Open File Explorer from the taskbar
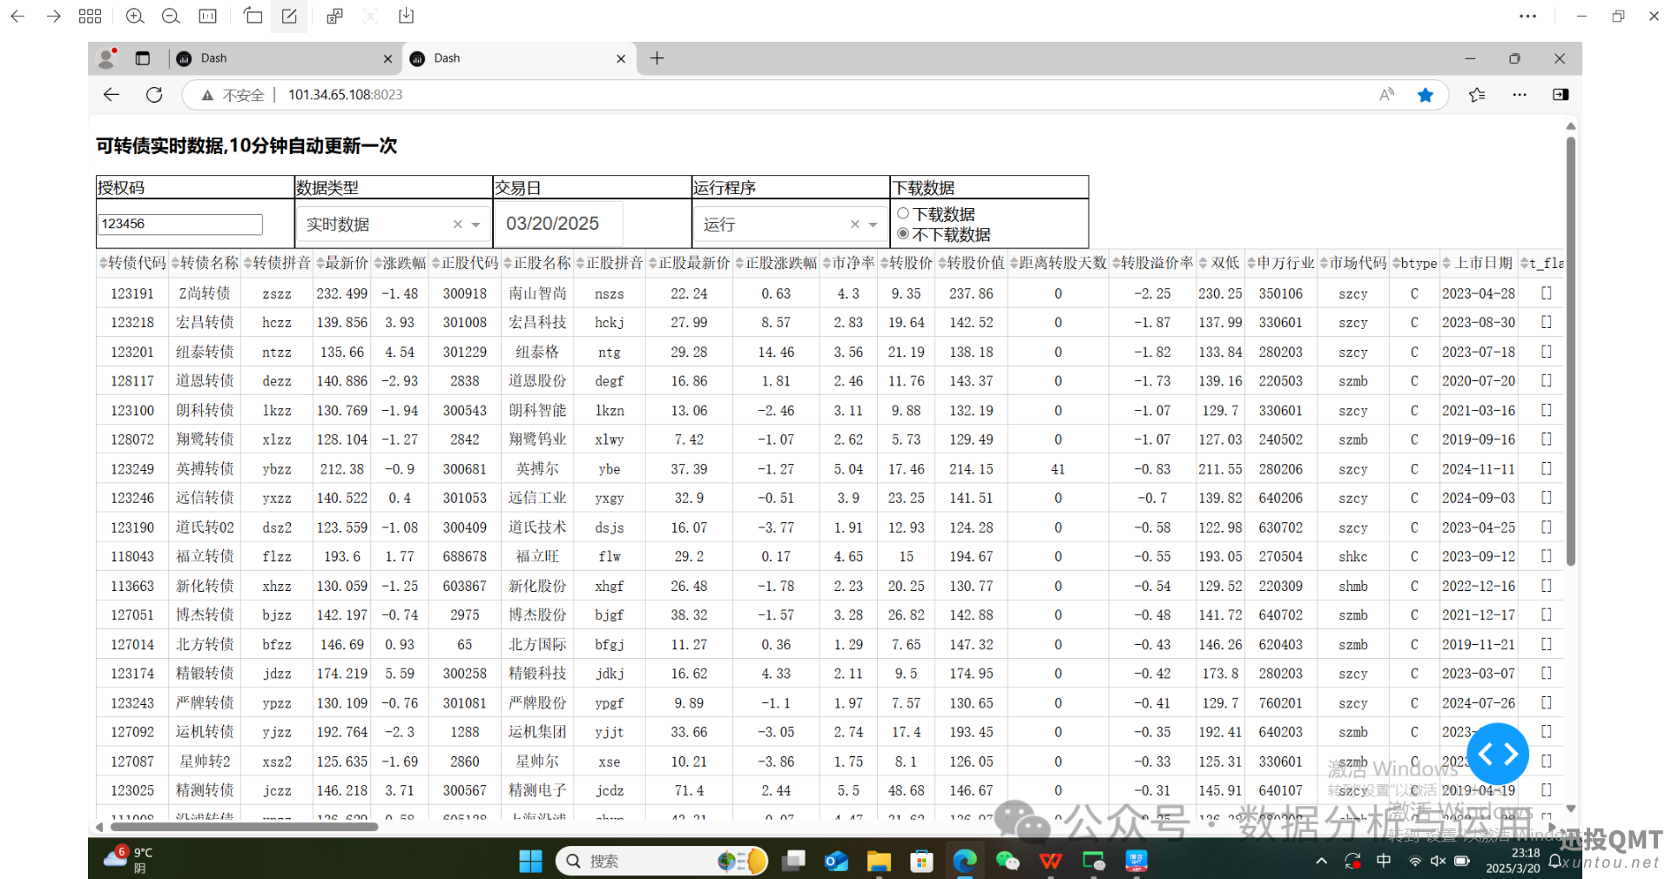The image size is (1672, 879). pos(879,861)
